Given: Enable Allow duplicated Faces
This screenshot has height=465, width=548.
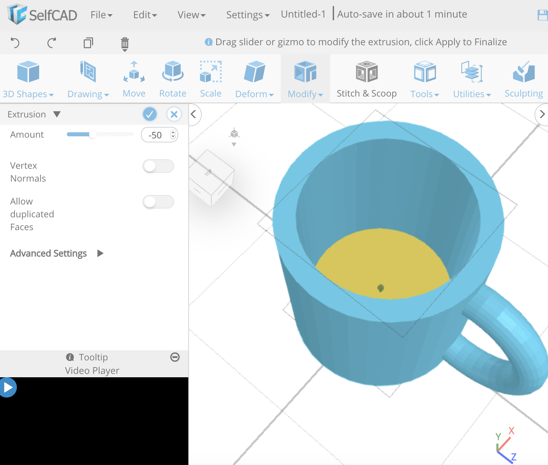Looking at the screenshot, I should click(x=158, y=202).
